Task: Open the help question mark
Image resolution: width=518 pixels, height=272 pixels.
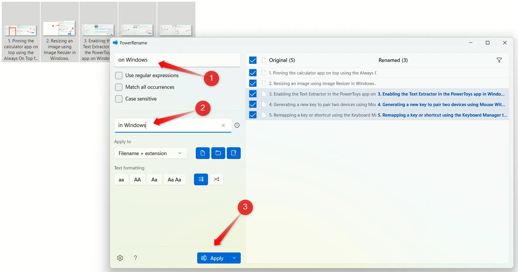Action: (135, 258)
